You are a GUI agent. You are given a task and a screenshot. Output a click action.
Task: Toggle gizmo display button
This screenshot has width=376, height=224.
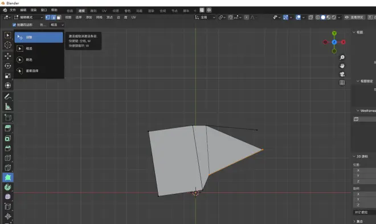285,17
